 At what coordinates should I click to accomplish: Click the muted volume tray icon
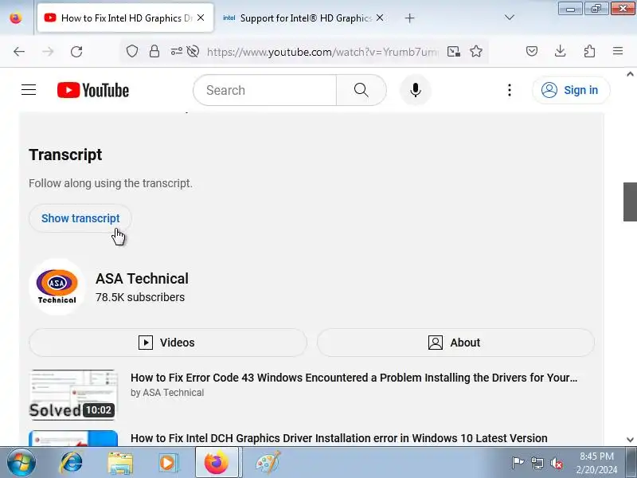coord(556,463)
